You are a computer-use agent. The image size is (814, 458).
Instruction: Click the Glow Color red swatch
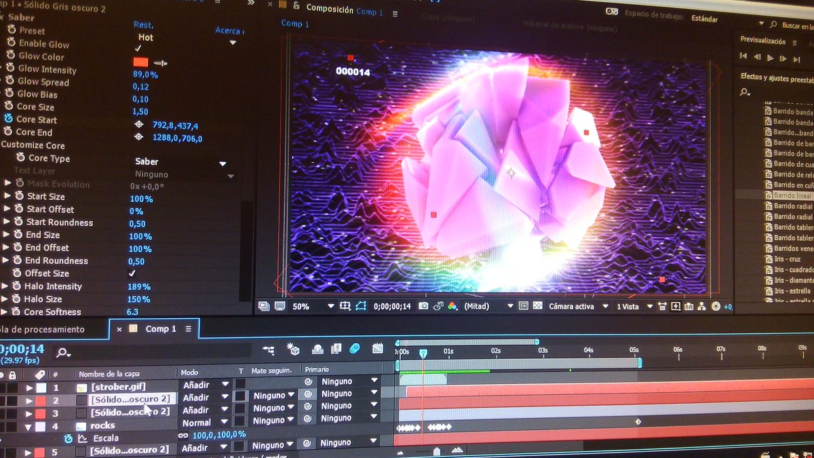(140, 62)
